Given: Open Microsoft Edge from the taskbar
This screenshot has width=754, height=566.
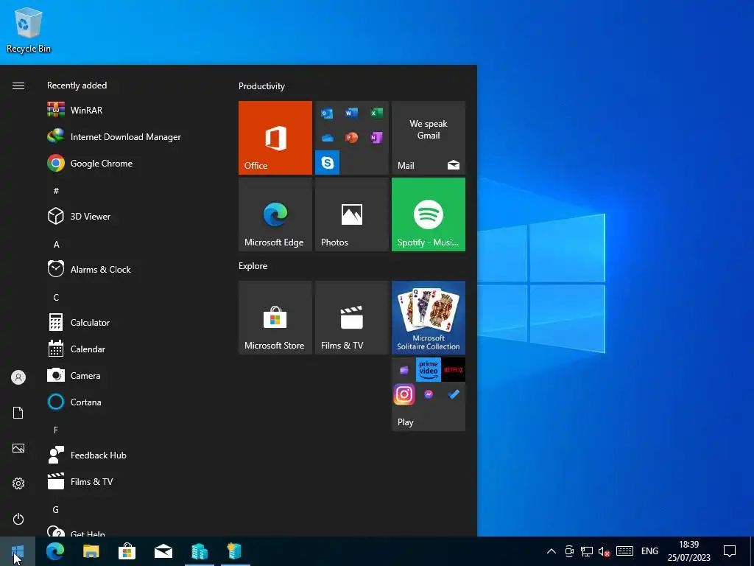Looking at the screenshot, I should tap(55, 551).
